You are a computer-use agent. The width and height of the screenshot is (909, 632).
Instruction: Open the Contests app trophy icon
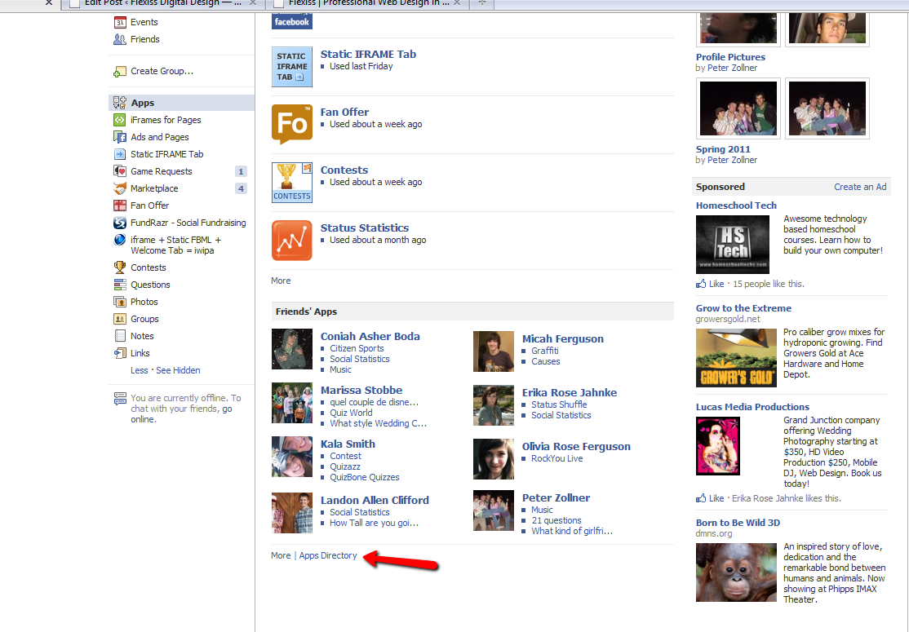point(292,183)
